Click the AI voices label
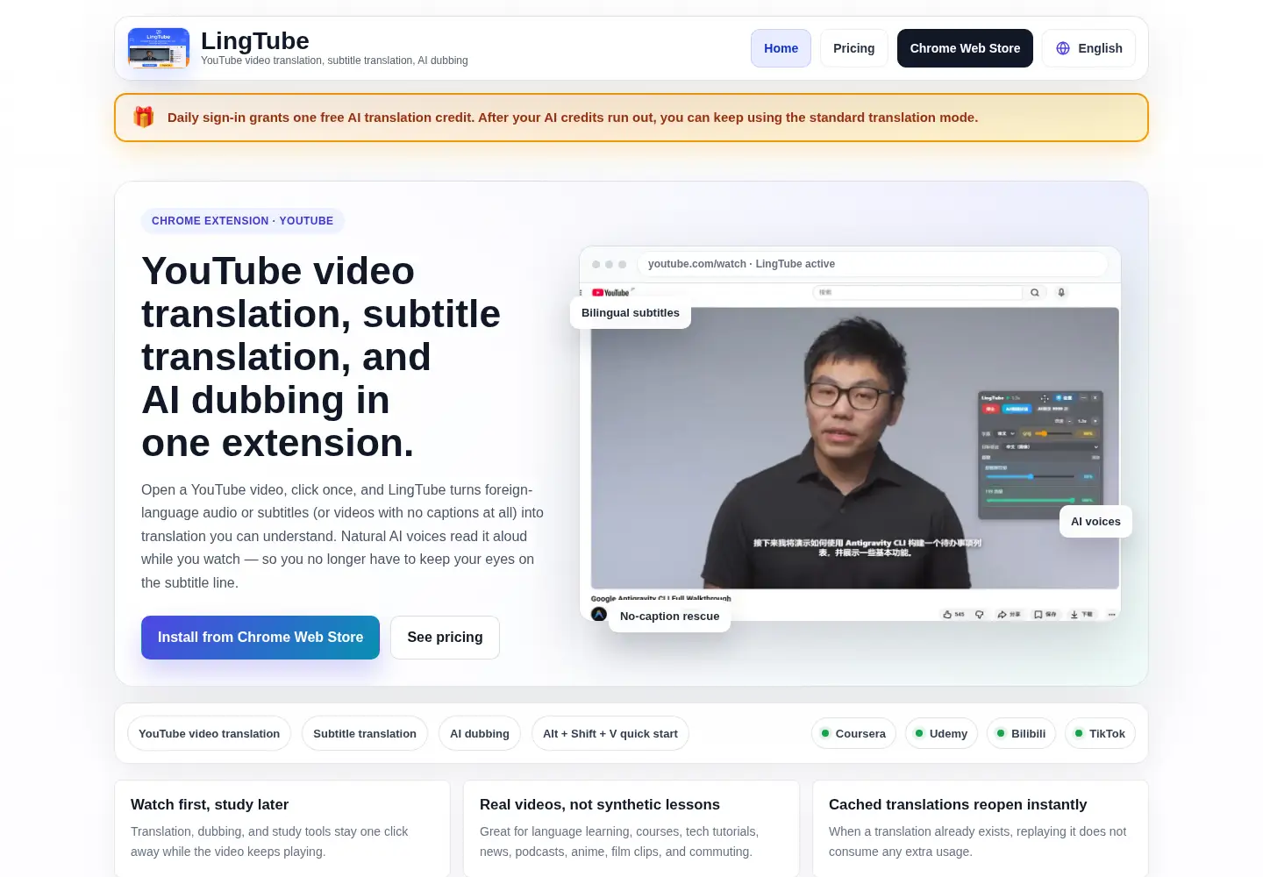 (x=1095, y=521)
